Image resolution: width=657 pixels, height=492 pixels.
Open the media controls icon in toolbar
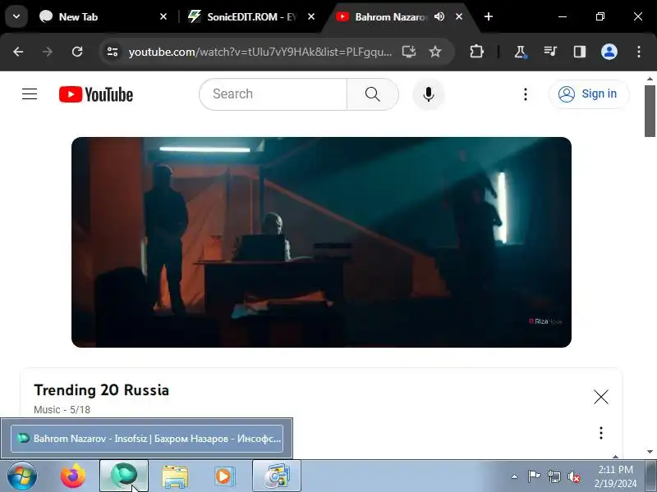click(549, 52)
